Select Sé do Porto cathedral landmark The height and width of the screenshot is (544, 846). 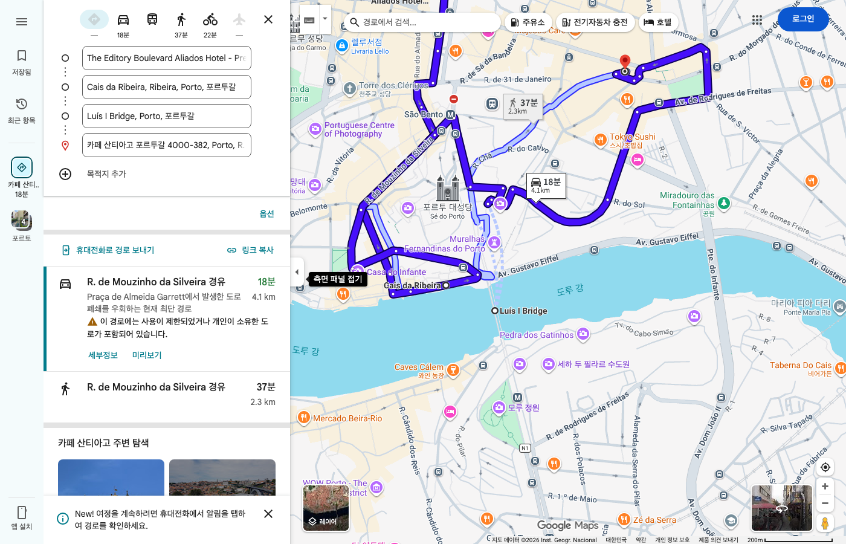click(x=448, y=189)
